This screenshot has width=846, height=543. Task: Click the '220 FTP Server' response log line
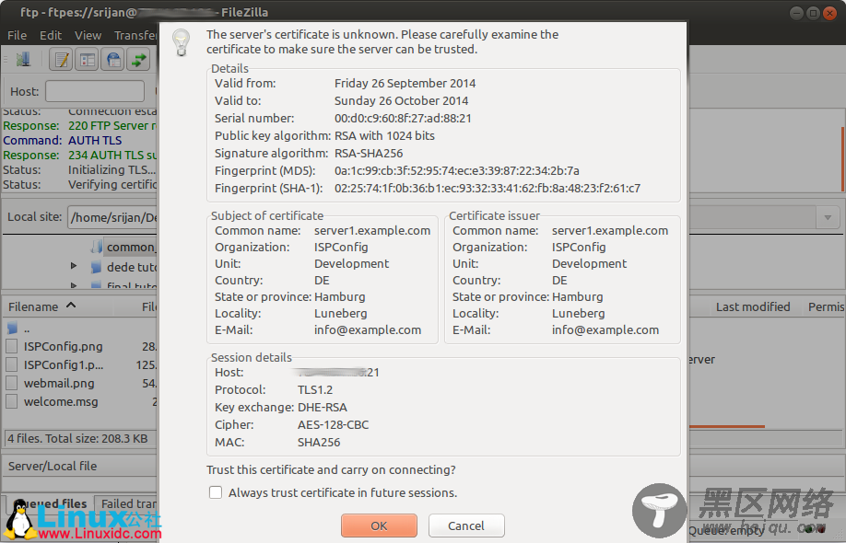click(x=112, y=125)
